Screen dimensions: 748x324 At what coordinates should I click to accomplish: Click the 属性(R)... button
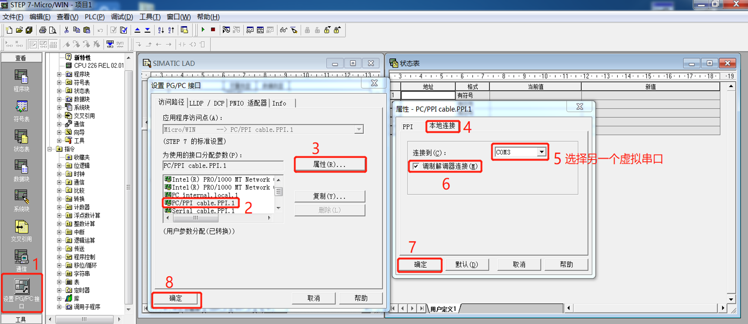click(329, 165)
